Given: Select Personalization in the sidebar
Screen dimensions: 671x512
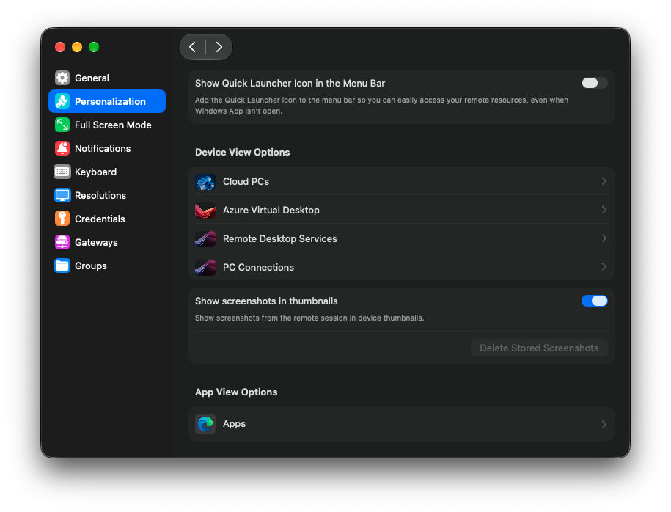Looking at the screenshot, I should click(107, 101).
